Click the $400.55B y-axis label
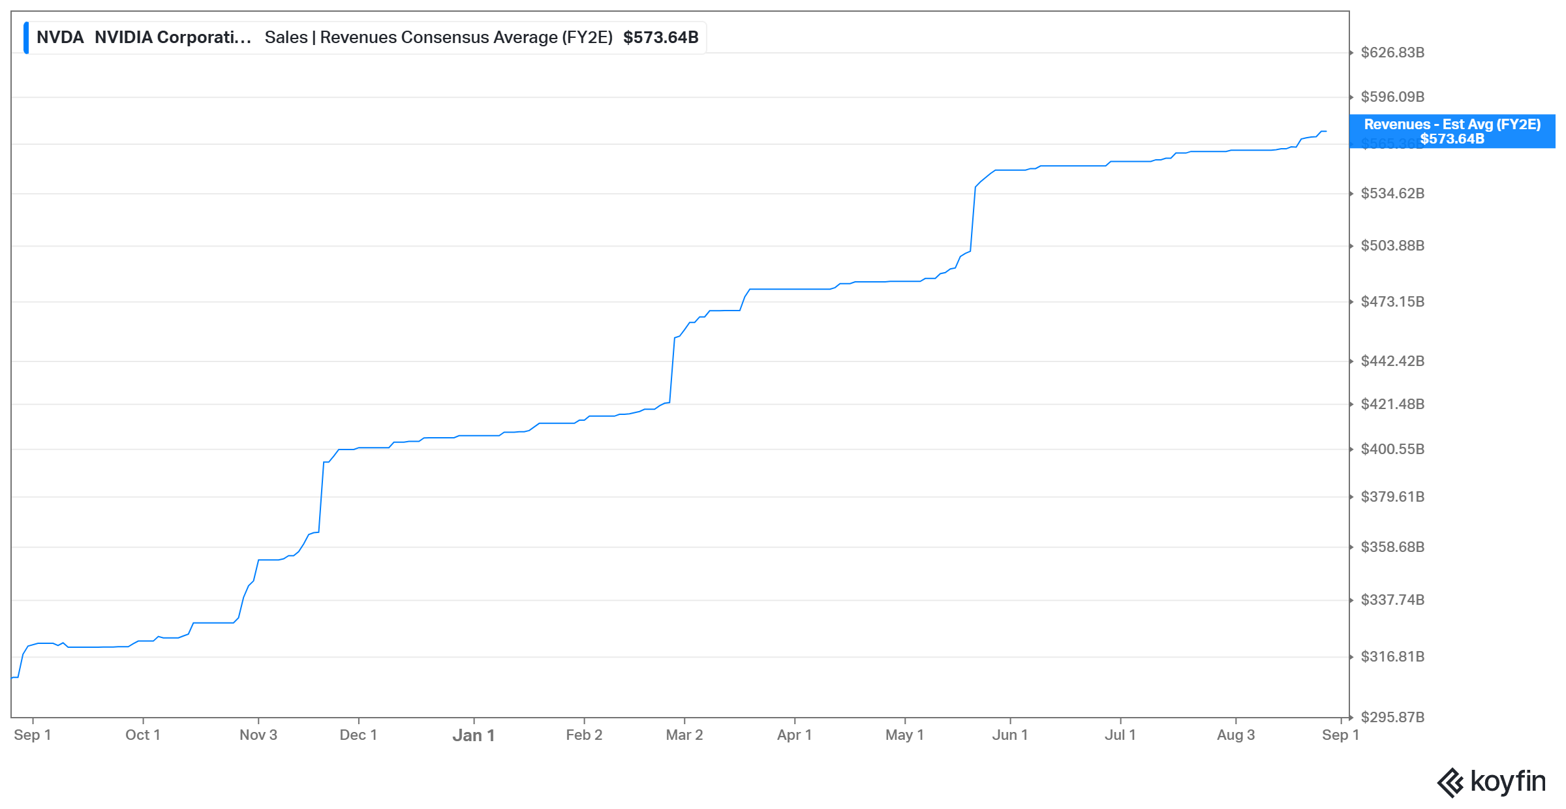 point(1392,450)
